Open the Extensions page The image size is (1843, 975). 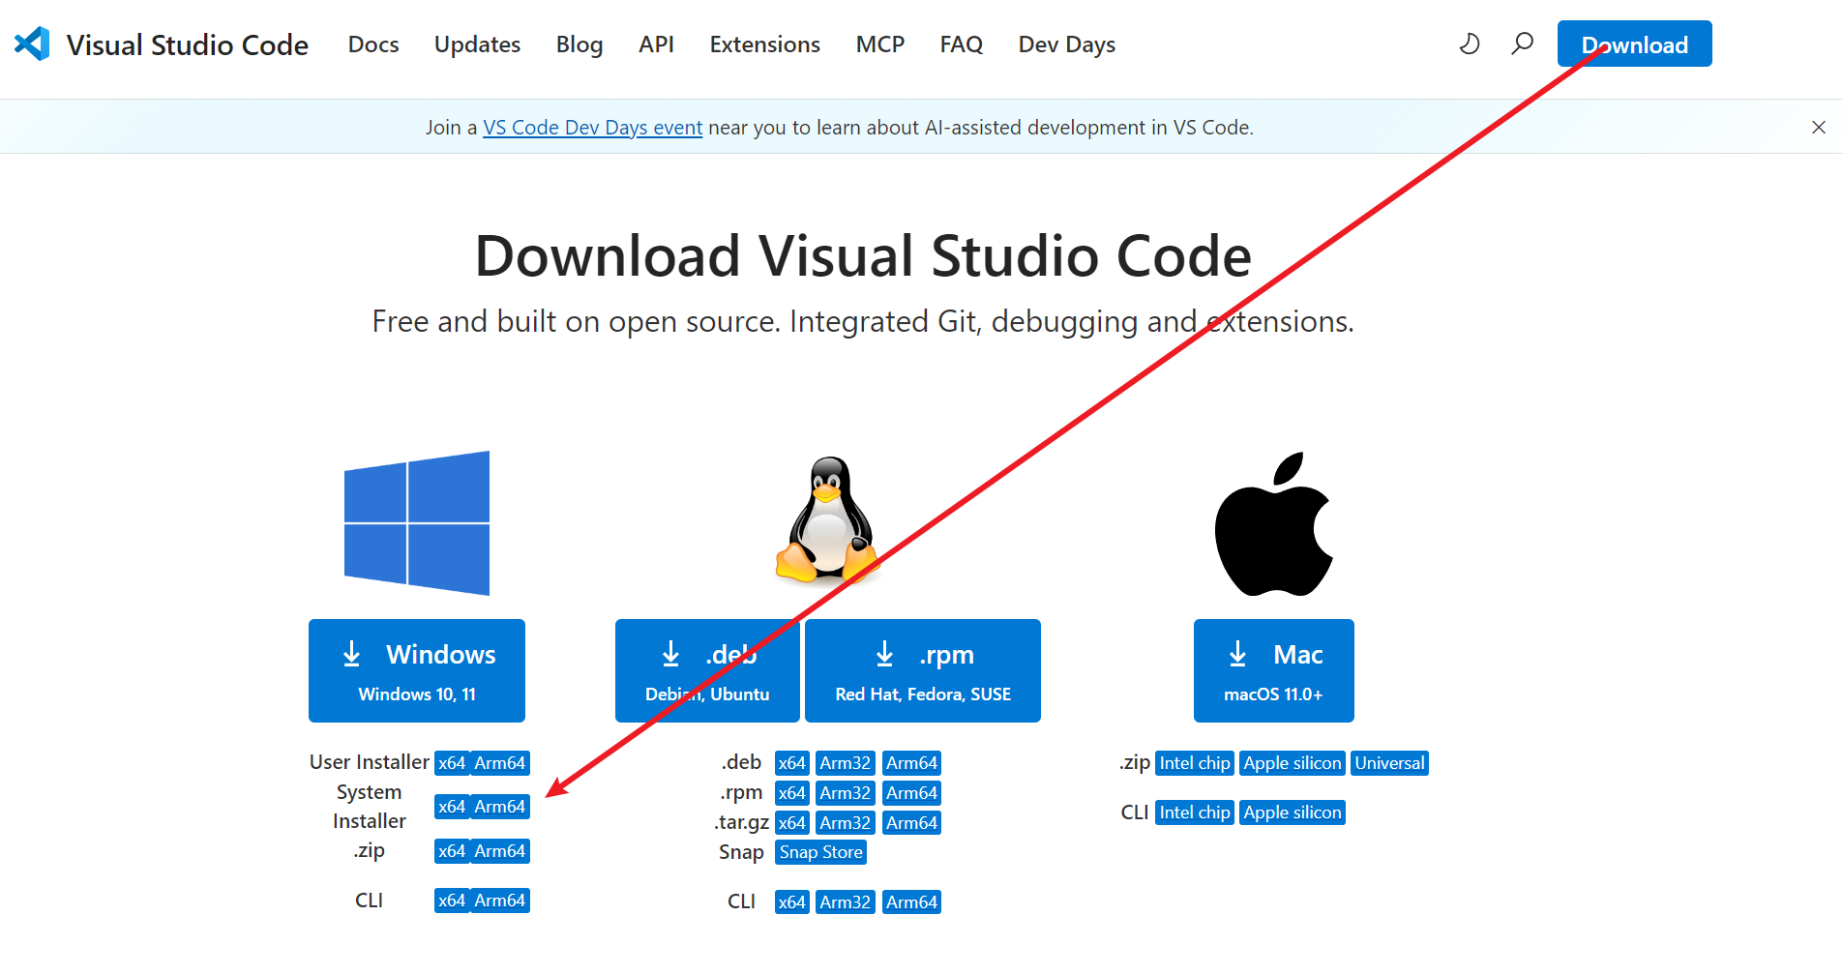[765, 44]
